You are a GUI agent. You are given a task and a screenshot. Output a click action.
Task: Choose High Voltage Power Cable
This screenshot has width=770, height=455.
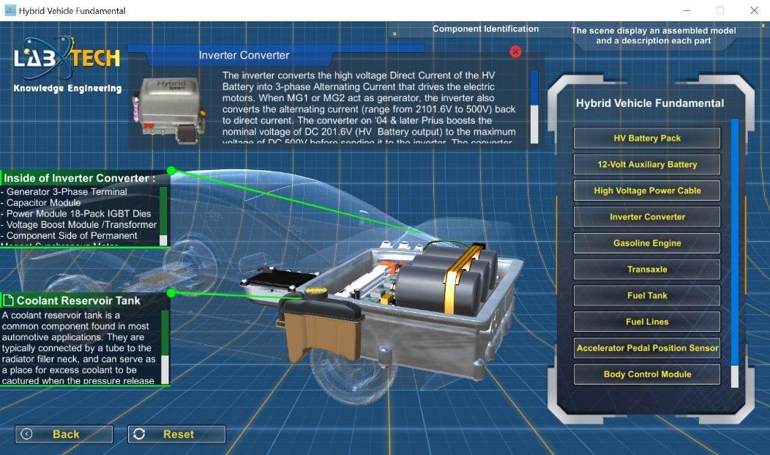point(646,190)
